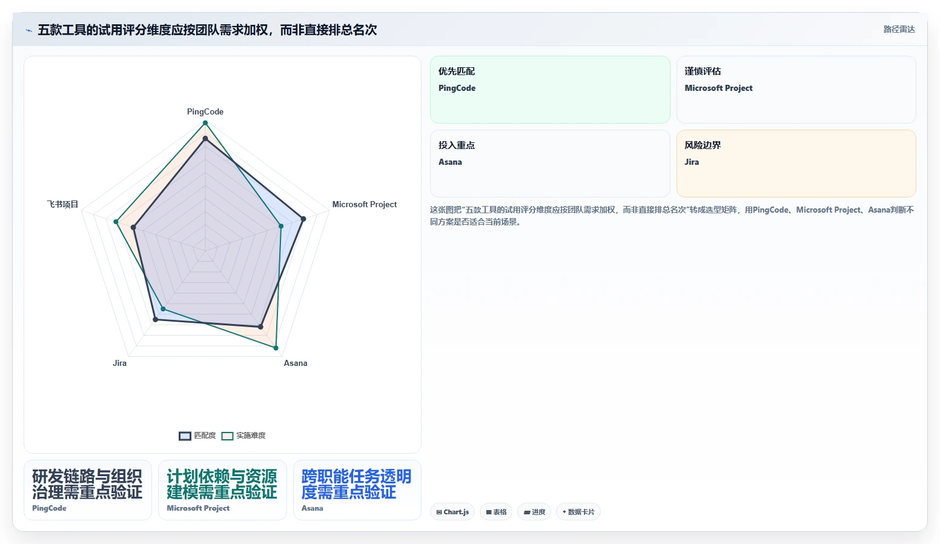Open the 谨慎评估 Microsoft Project card
The image size is (940, 544).
click(796, 90)
